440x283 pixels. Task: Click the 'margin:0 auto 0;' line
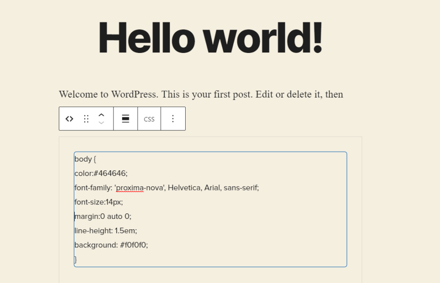103,216
